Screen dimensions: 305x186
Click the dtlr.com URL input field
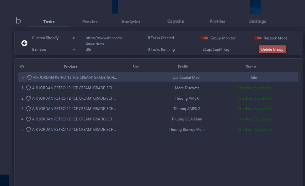[112, 38]
